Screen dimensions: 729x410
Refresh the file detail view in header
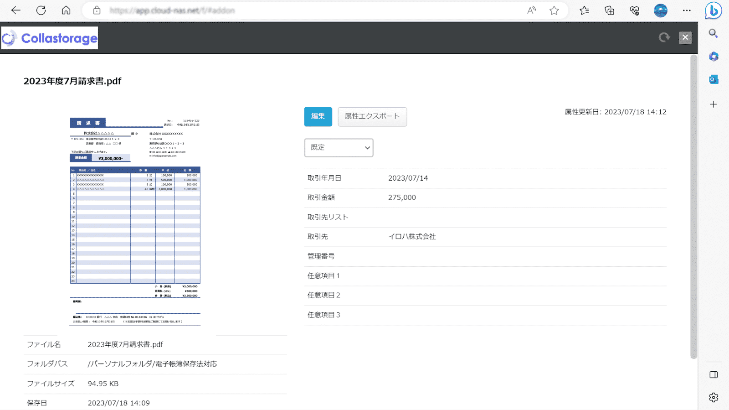coord(664,37)
